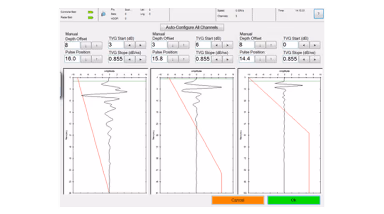Select the Pulse Position field showing 14.4

(x=246, y=59)
